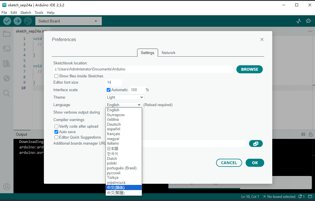Open the Select Board dropdown

tap(69, 21)
